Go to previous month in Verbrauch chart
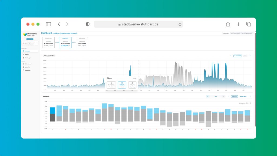 228,97
